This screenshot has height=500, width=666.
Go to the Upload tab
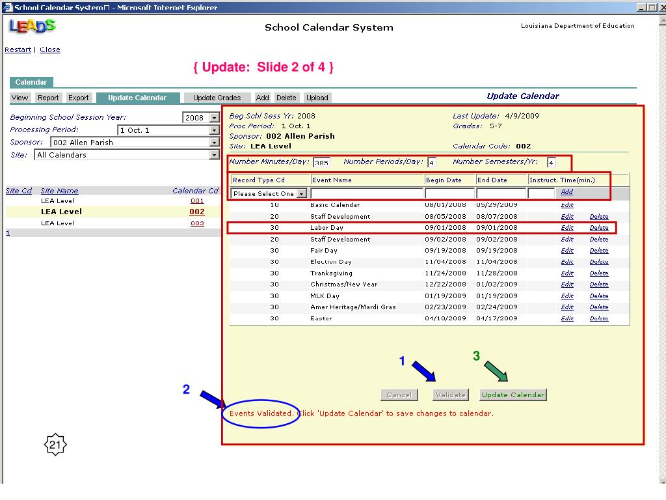click(x=317, y=98)
